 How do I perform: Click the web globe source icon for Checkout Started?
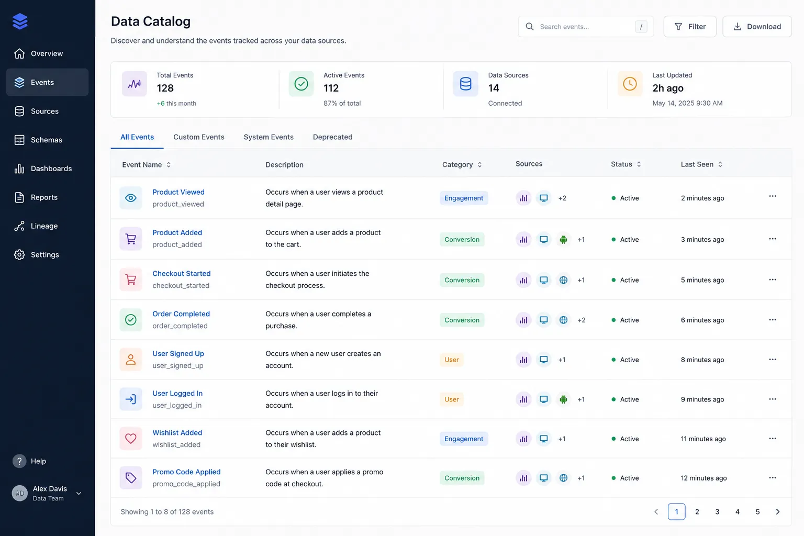[x=563, y=280]
